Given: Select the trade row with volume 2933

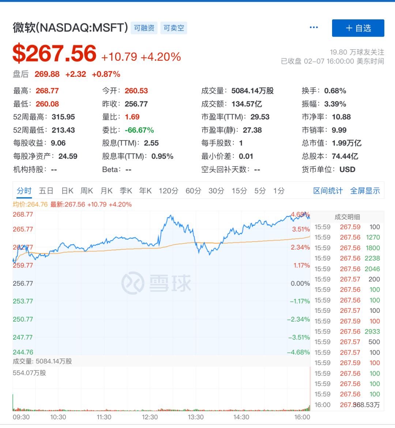Looking at the screenshot, I should point(347,331).
